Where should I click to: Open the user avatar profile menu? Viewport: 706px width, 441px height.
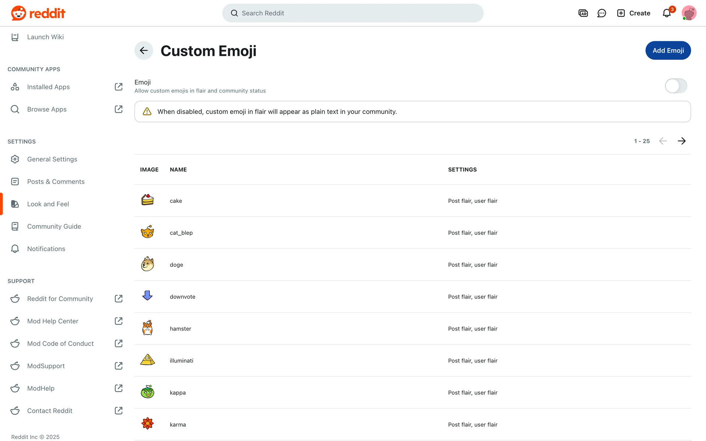pyautogui.click(x=689, y=13)
